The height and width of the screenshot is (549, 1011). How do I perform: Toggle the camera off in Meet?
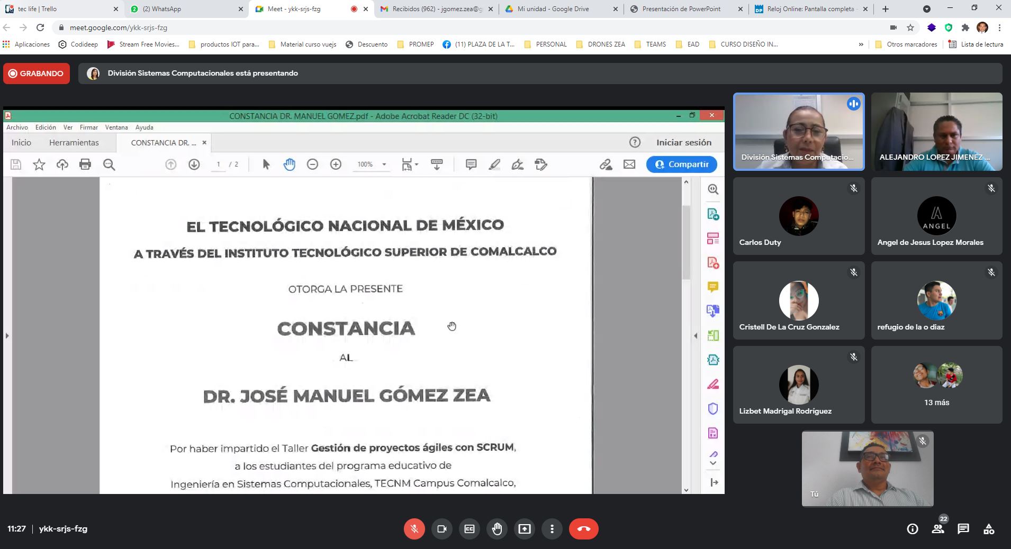[441, 529]
